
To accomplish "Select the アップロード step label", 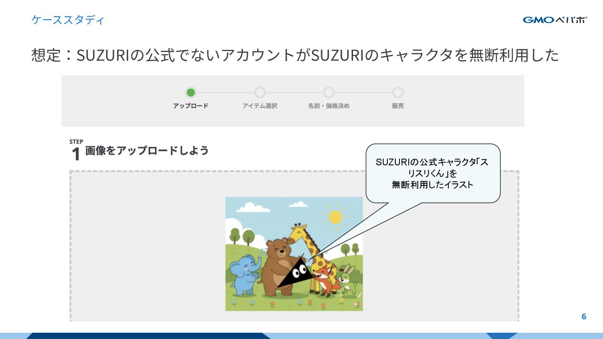I will (x=191, y=106).
